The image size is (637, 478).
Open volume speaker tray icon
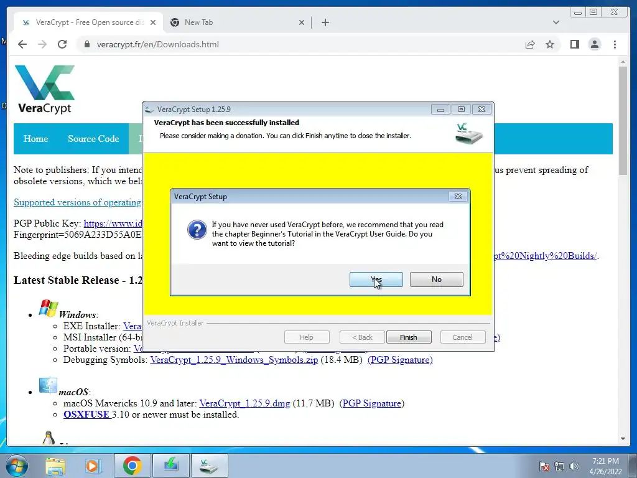[574, 466]
